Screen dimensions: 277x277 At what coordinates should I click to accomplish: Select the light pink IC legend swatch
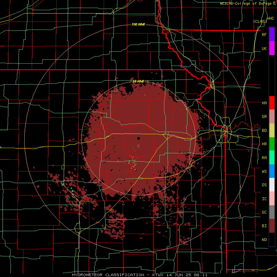point(272,199)
